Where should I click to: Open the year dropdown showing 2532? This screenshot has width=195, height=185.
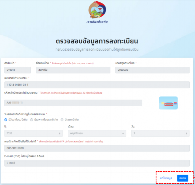pos(33,133)
